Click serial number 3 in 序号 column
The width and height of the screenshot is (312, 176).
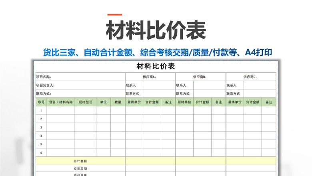click(x=41, y=127)
